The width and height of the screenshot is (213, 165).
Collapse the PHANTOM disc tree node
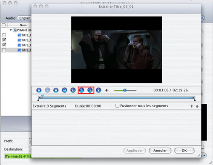pyautogui.click(x=11, y=30)
